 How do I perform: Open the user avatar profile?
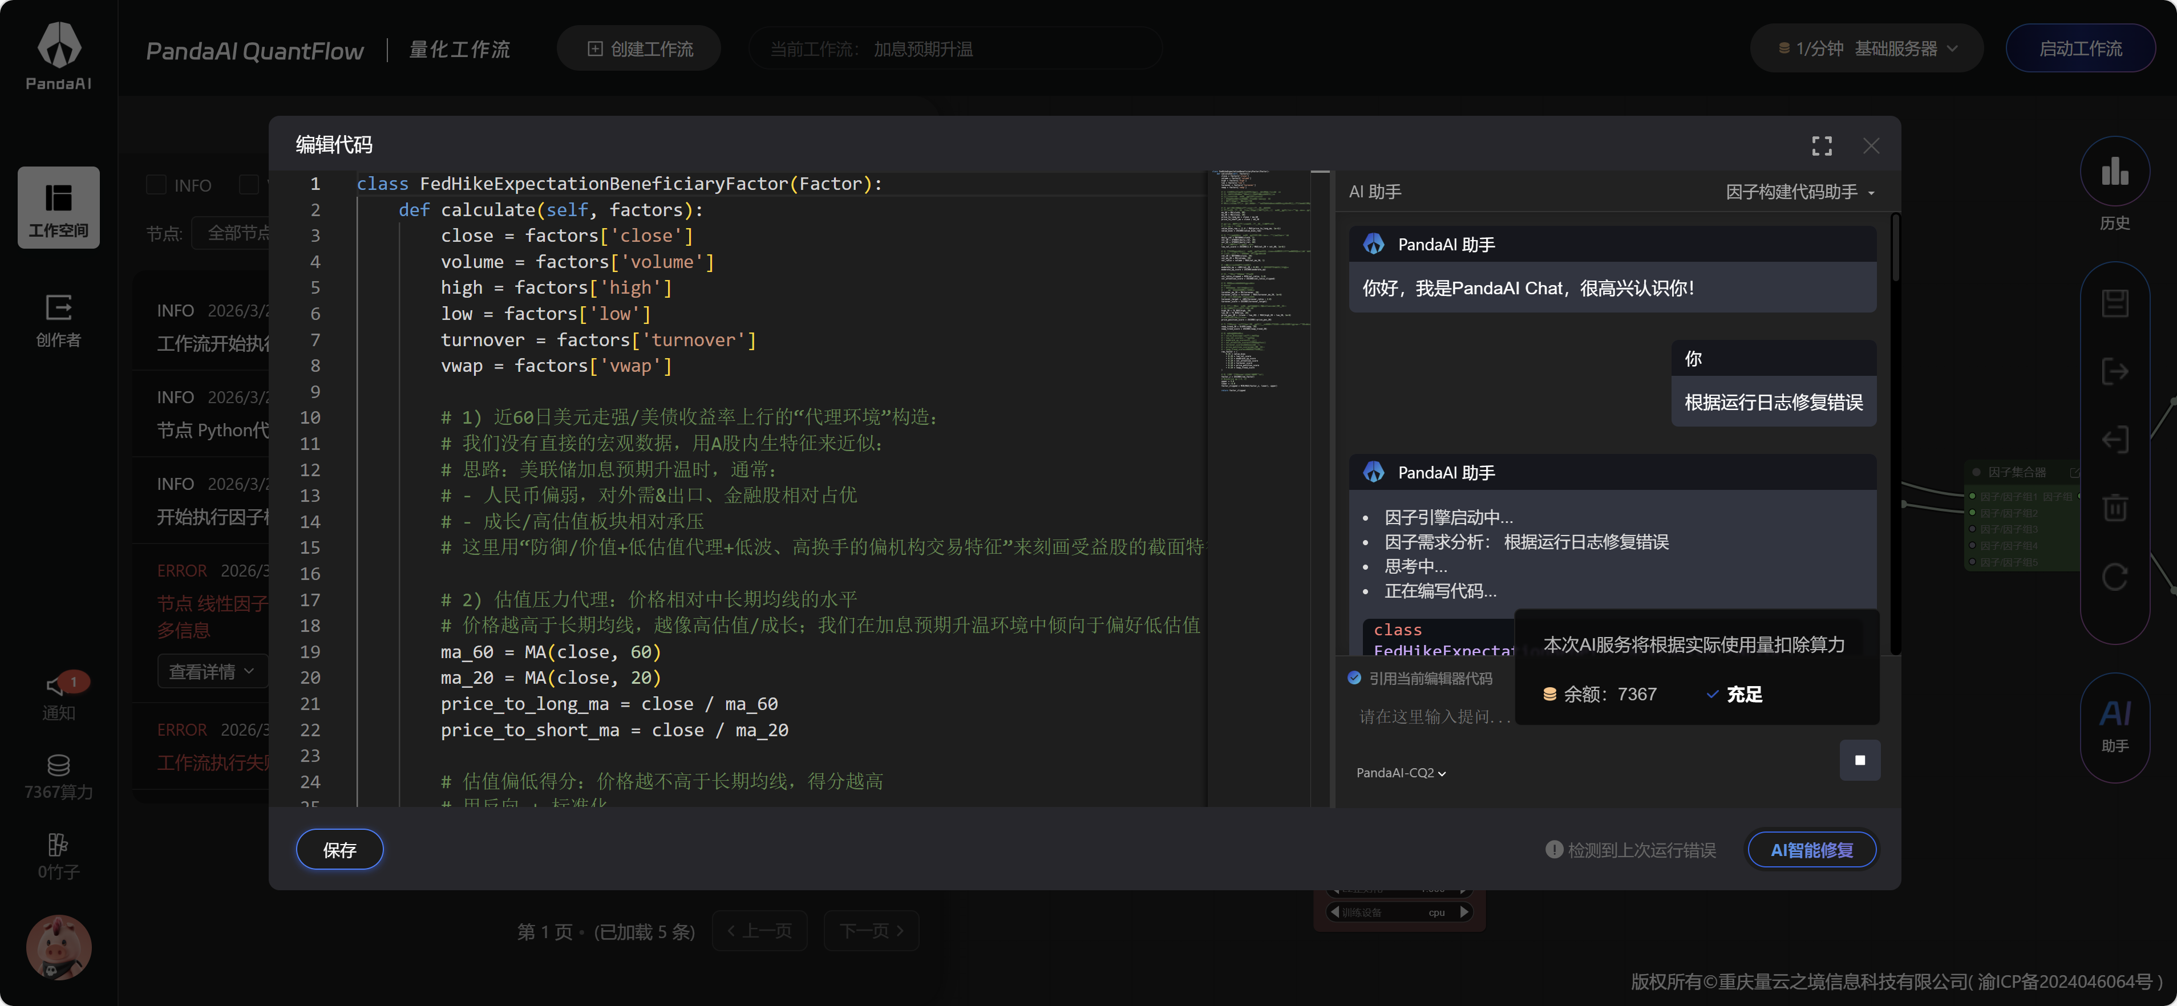click(x=58, y=947)
